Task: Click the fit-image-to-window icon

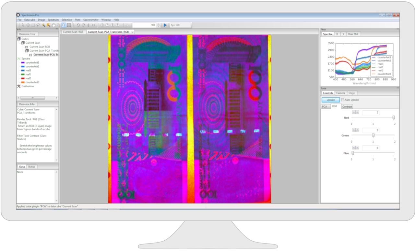Action: point(69,25)
